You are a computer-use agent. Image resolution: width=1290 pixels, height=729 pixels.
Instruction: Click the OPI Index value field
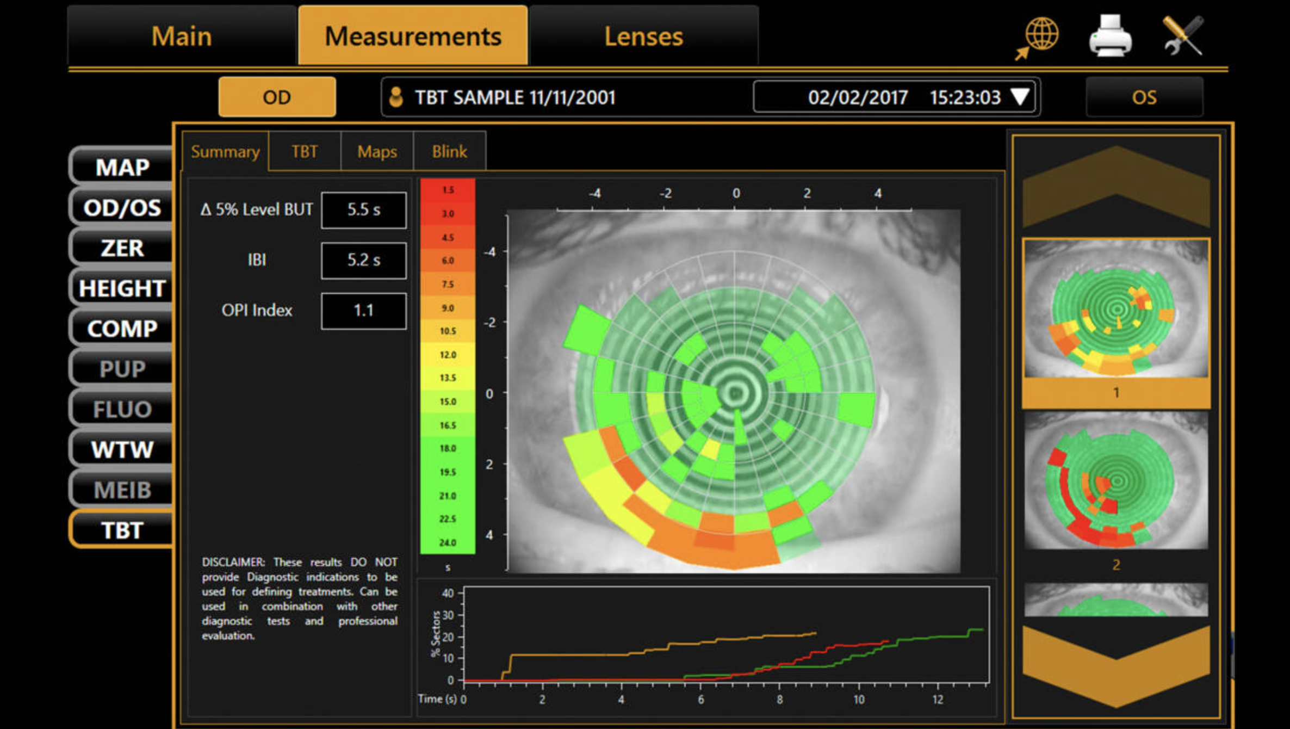pos(363,311)
